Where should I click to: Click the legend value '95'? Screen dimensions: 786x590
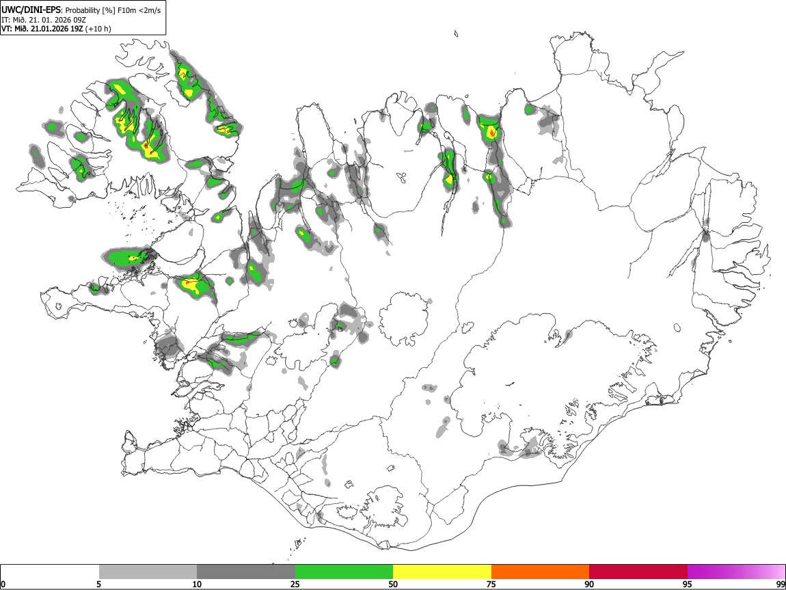pyautogui.click(x=688, y=584)
